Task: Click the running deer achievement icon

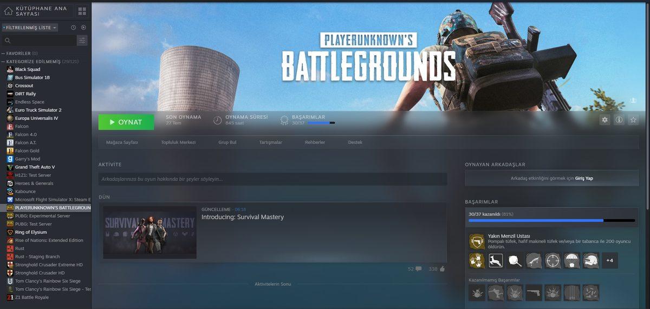Action: [496, 260]
